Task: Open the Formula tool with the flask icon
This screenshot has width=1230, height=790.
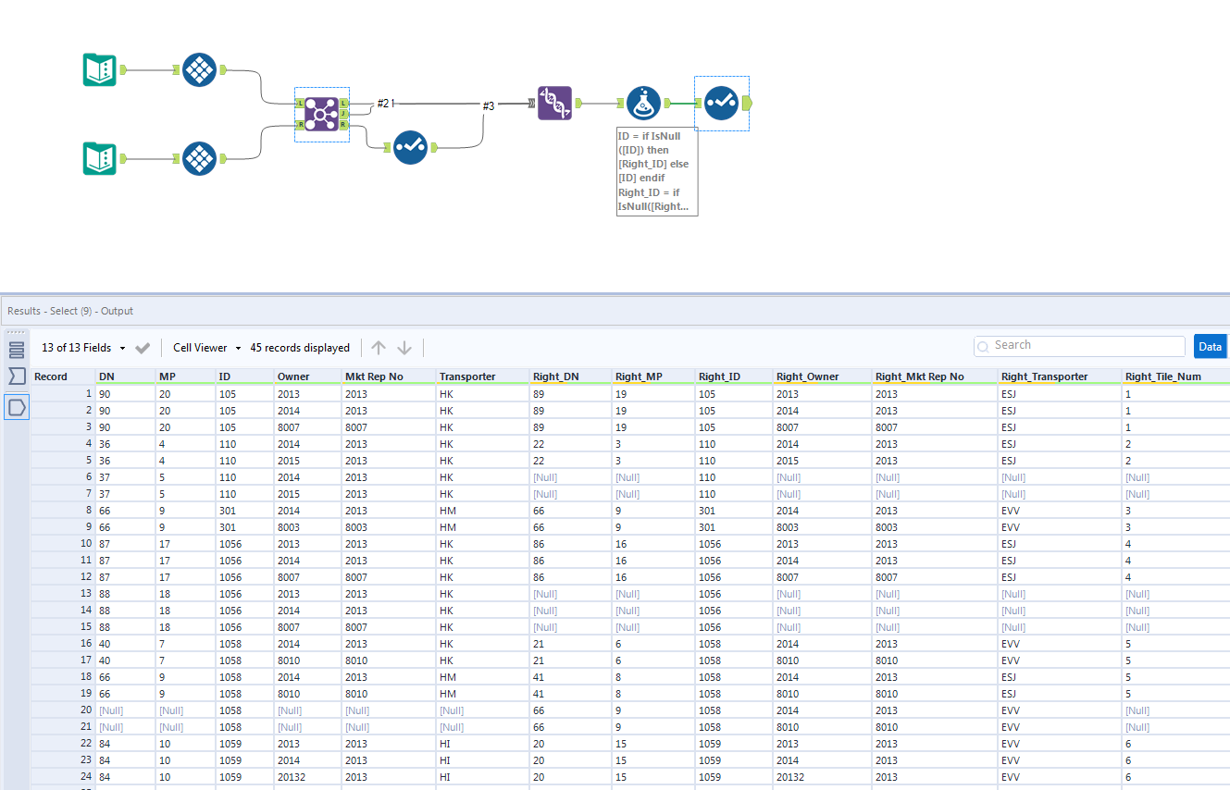Action: pyautogui.click(x=644, y=103)
